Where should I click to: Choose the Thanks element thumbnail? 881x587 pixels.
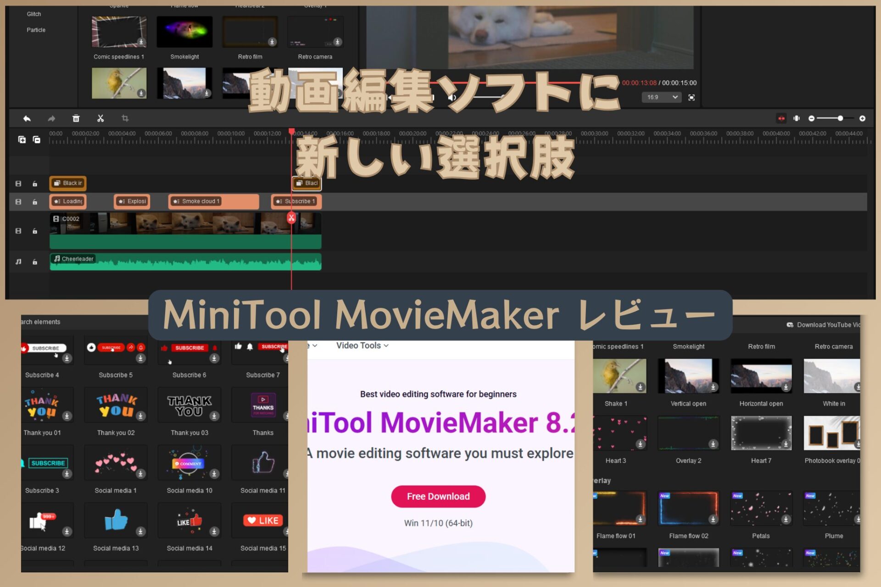pos(260,405)
